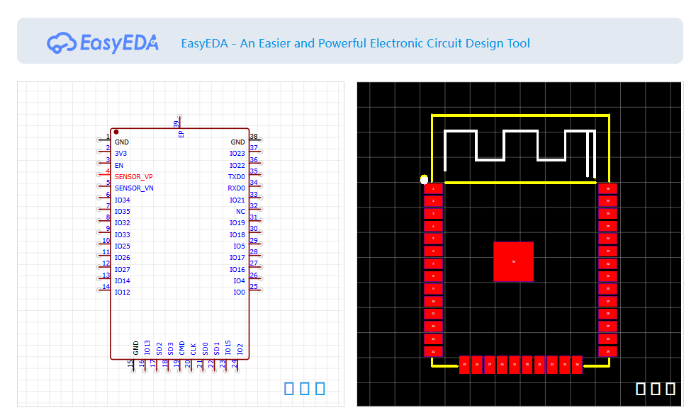Select the large central red thermal pad on the PCB

pyautogui.click(x=514, y=261)
